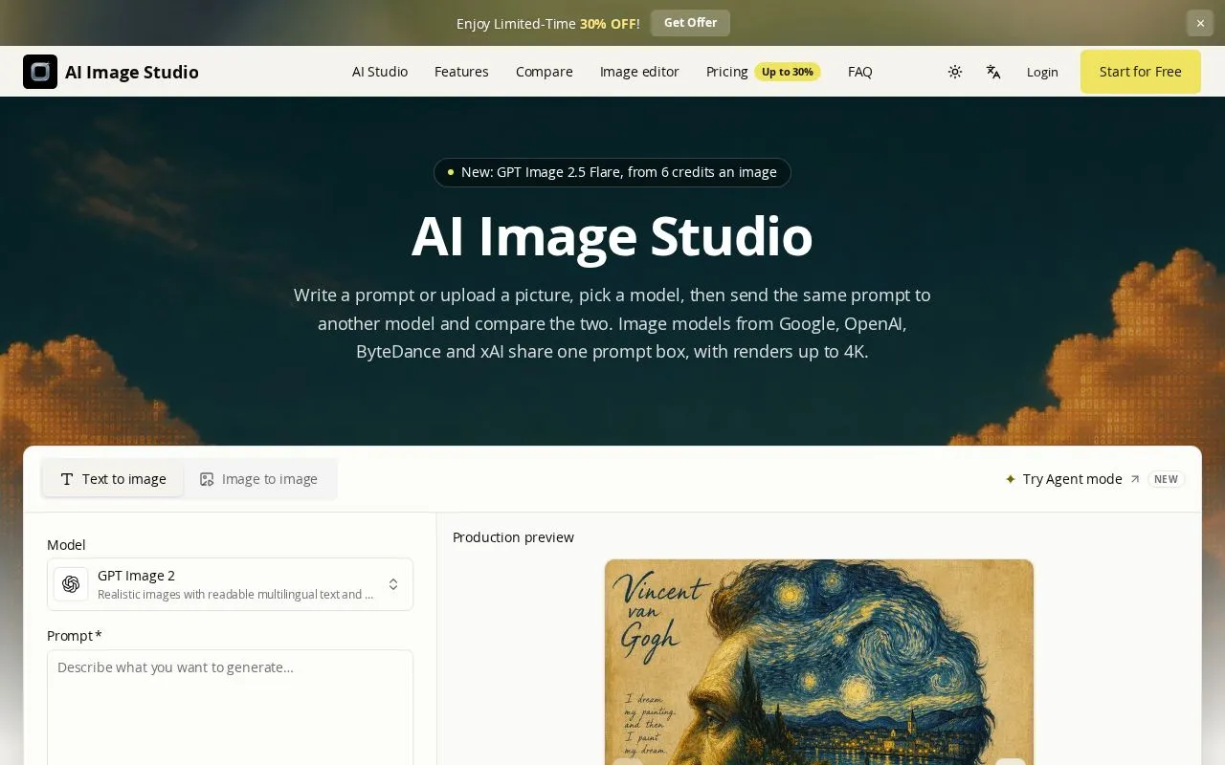Switch to the Image to image tab

coord(258,479)
